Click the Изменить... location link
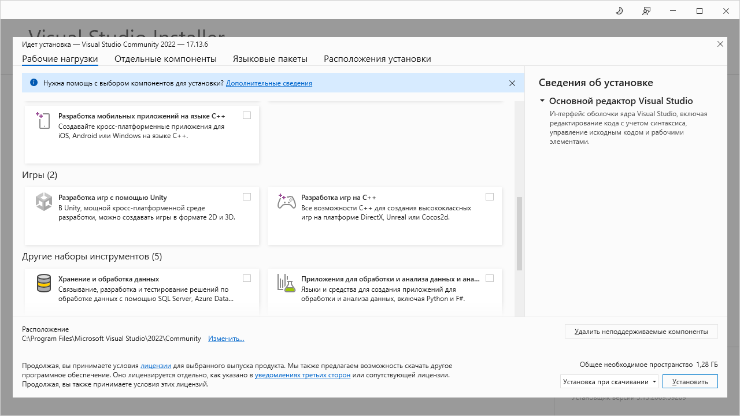The image size is (740, 416). (226, 339)
